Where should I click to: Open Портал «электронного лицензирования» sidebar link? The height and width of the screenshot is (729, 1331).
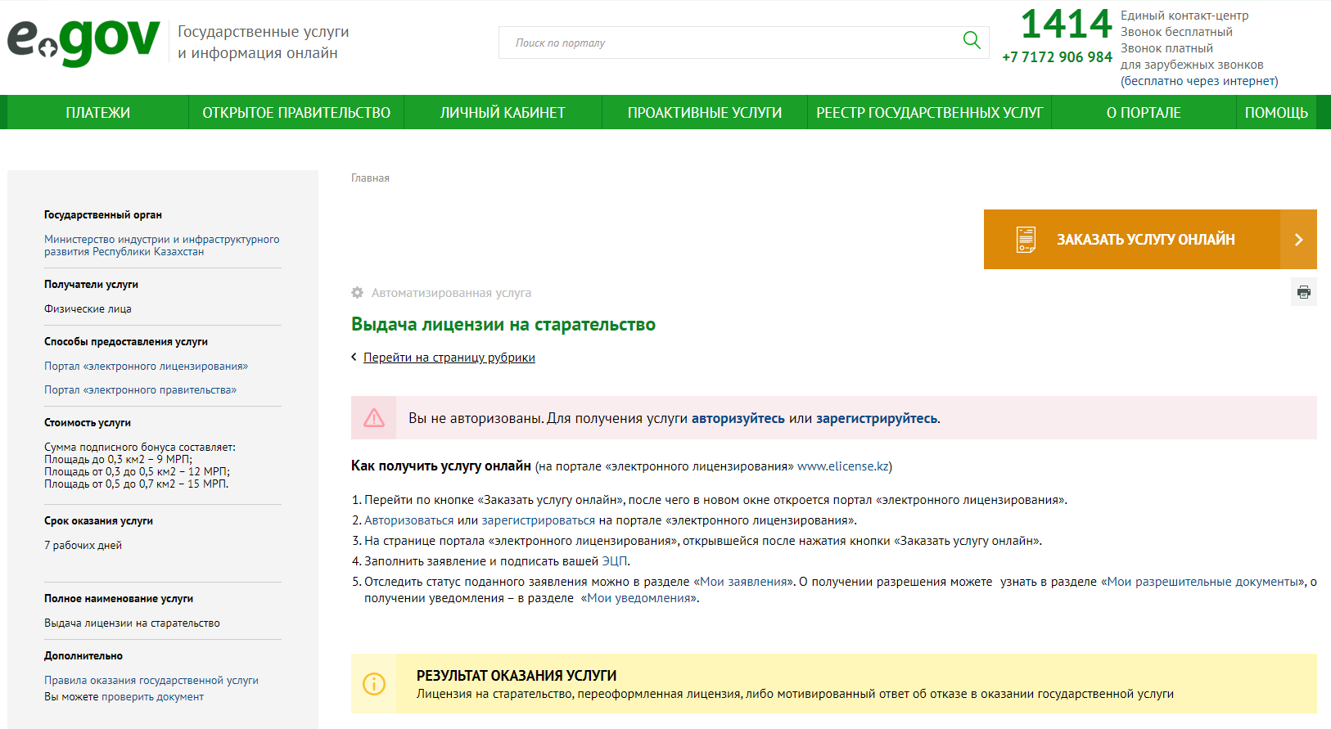click(146, 366)
